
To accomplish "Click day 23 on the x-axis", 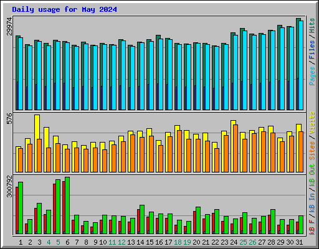I will 224,242.
